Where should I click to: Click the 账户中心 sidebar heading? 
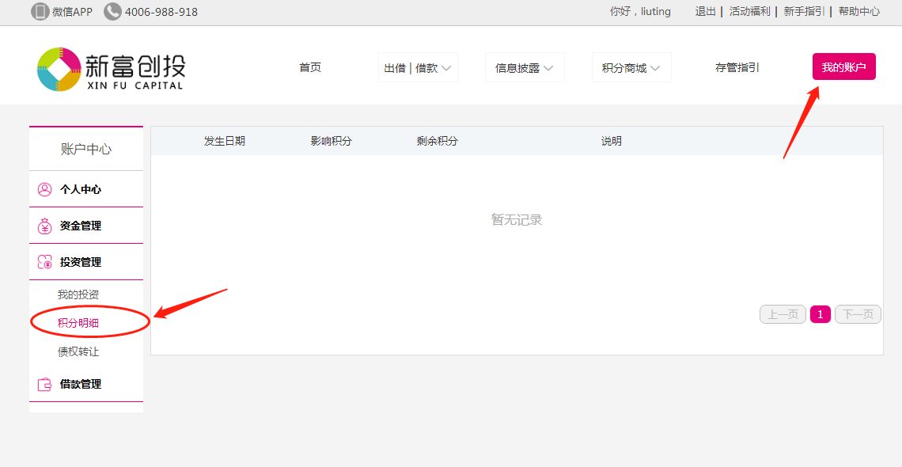(x=86, y=150)
